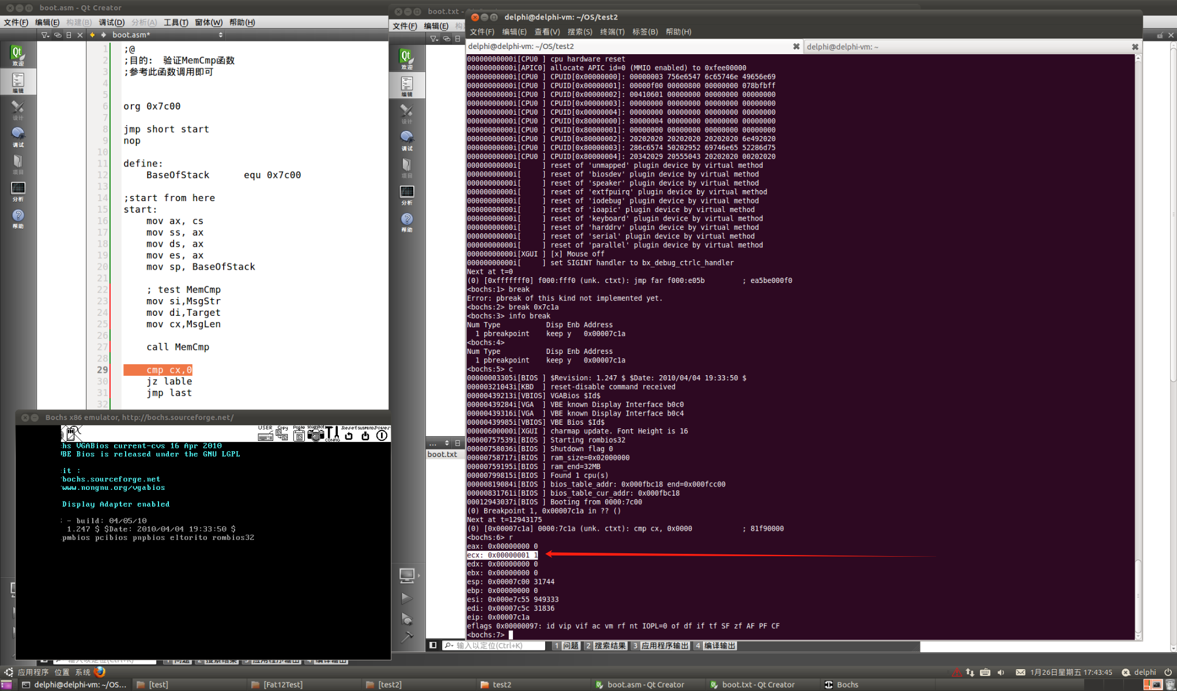Image resolution: width=1177 pixels, height=691 pixels.
Task: Toggle the sidebar visibility button at bottom
Action: click(433, 645)
